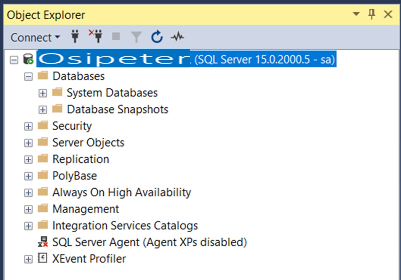Expand the Server Objects node
Screen dimensions: 401x280
click(x=28, y=143)
